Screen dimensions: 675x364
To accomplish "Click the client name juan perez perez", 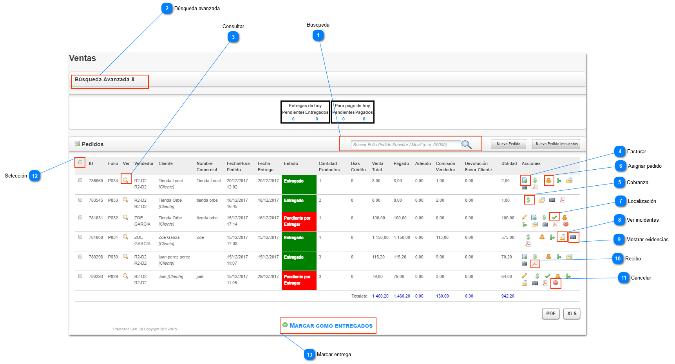I will point(174,257).
